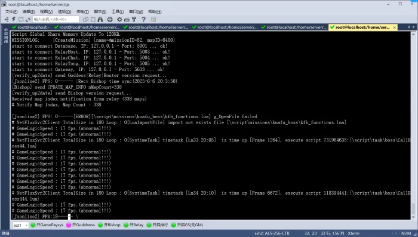Click the 输入主机 host input field
This screenshot has height=237, width=418.
tap(56, 20)
